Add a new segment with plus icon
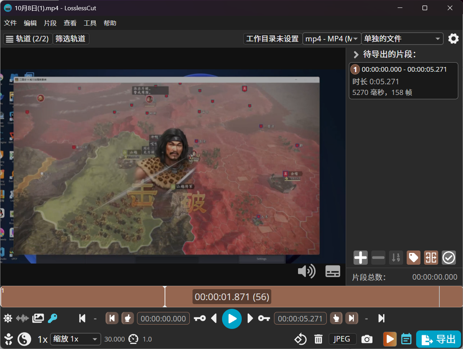Screen dimensions: 463x349 point(360,258)
